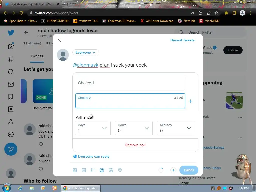
Task: Click the football trending thumbnail image
Action: point(234,100)
